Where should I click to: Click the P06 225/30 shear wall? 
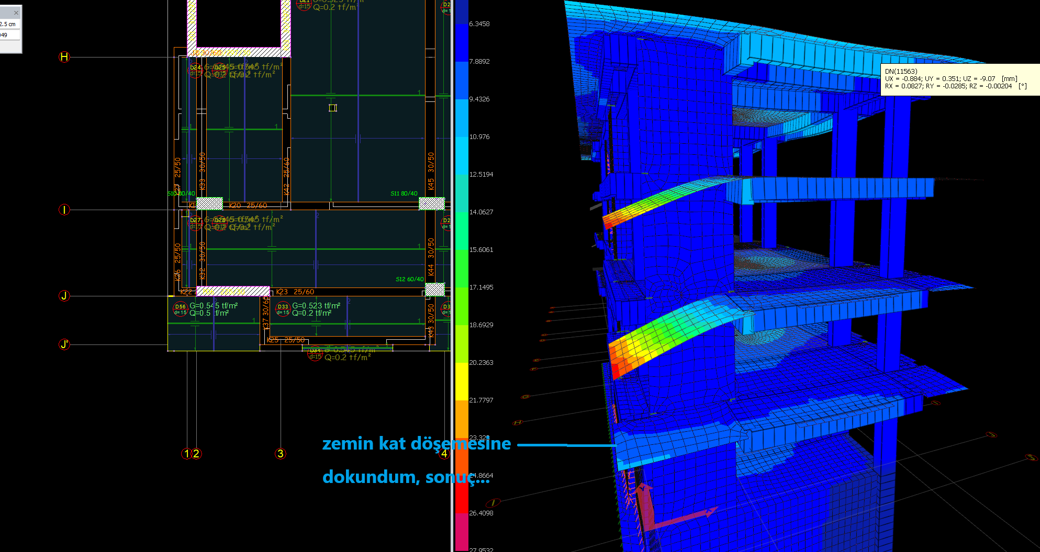click(233, 291)
